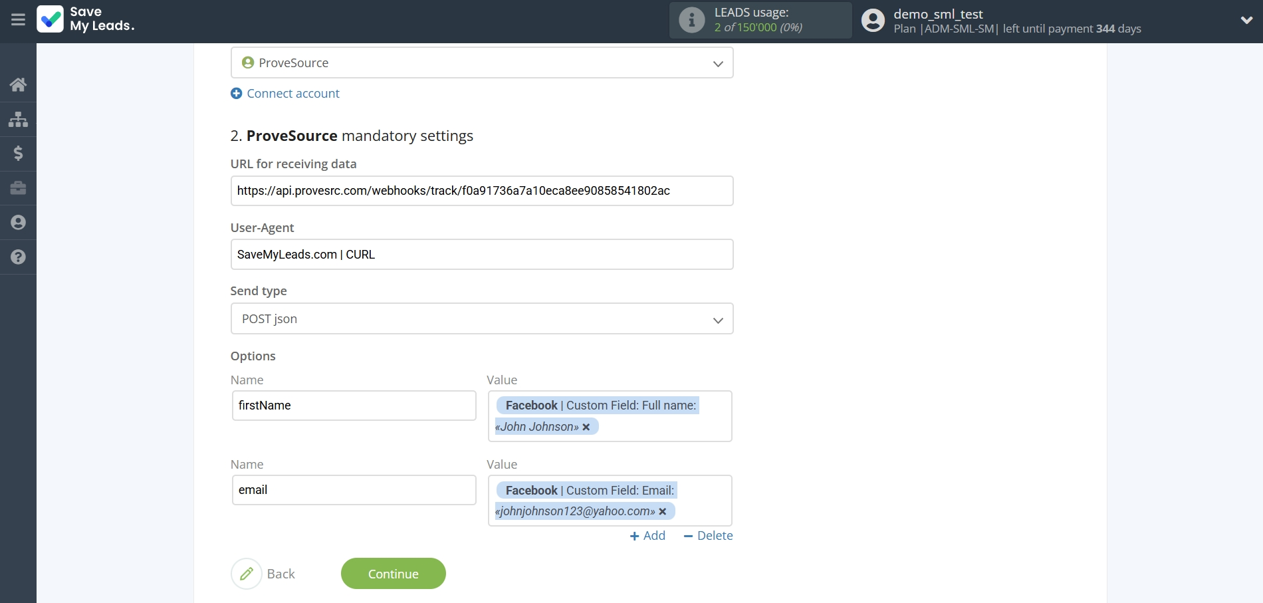Expand the top-right account chevron
Image resolution: width=1263 pixels, height=603 pixels.
pyautogui.click(x=1247, y=21)
